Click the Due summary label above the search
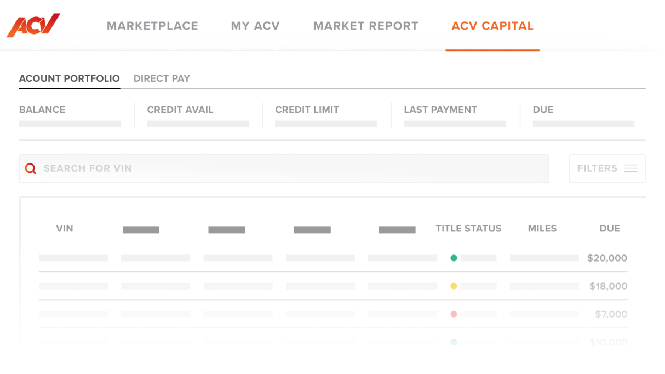This screenshot has width=665, height=374. (543, 110)
